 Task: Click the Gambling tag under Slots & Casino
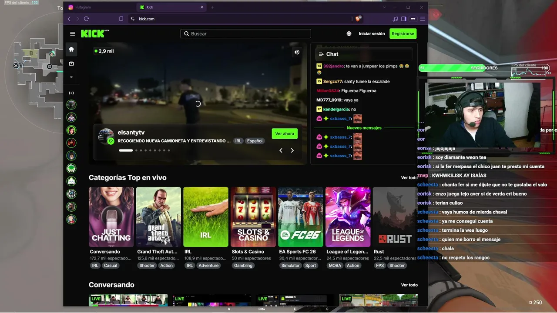coord(243,266)
